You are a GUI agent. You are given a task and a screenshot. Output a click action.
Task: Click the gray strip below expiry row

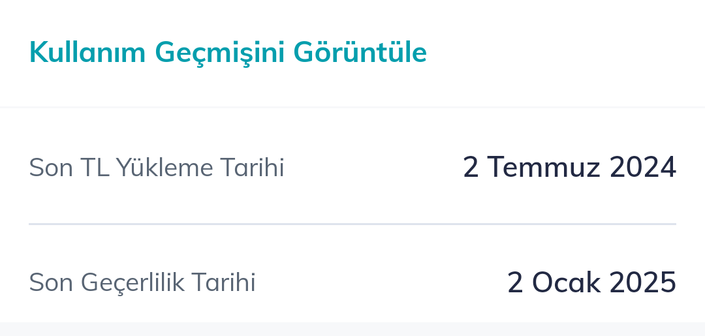352,329
